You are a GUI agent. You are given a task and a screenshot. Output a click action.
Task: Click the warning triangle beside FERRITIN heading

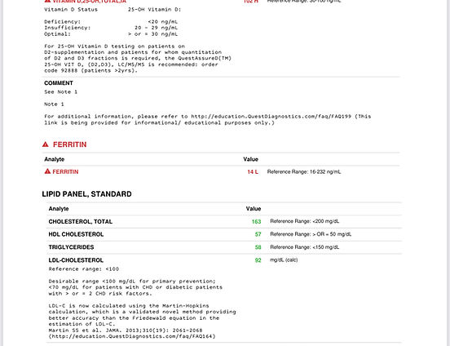click(x=46, y=144)
